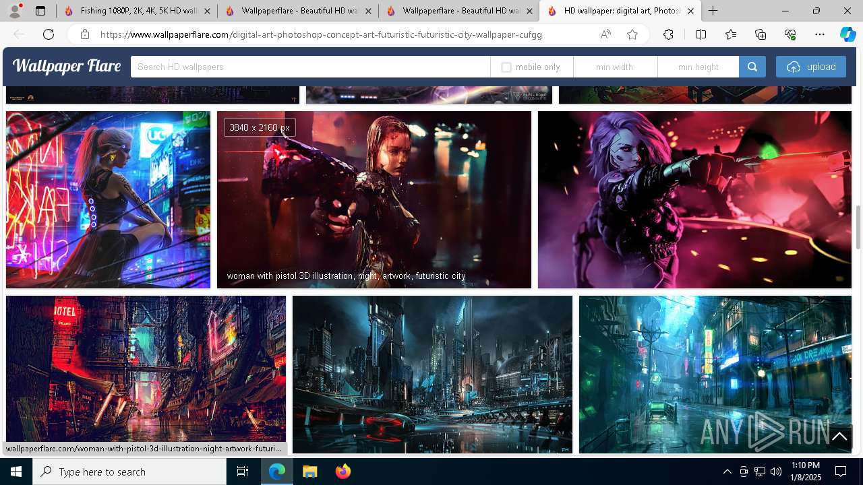Screen dimensions: 863x485
Task: Open the Copilot sidebar icon
Action: click(x=847, y=34)
